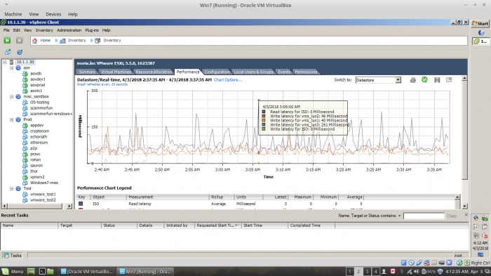
Task: Switch to the Resource Allocation tab
Action: (x=154, y=72)
